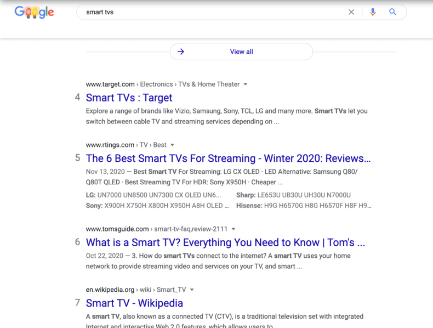Click the en.wikipedia.org breadcrumb URL

pos(110,290)
